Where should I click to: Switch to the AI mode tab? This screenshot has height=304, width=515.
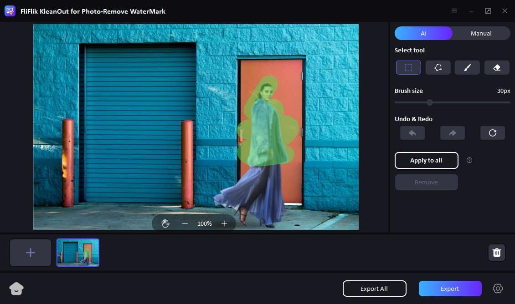click(x=423, y=33)
